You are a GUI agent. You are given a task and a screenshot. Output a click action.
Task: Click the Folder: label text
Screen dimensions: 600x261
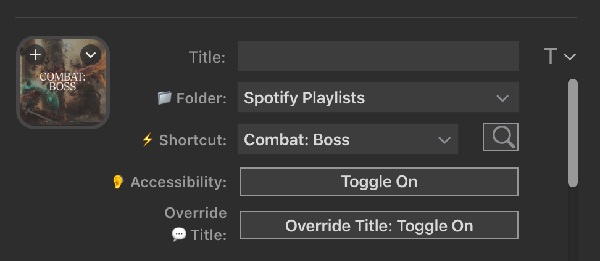click(201, 98)
